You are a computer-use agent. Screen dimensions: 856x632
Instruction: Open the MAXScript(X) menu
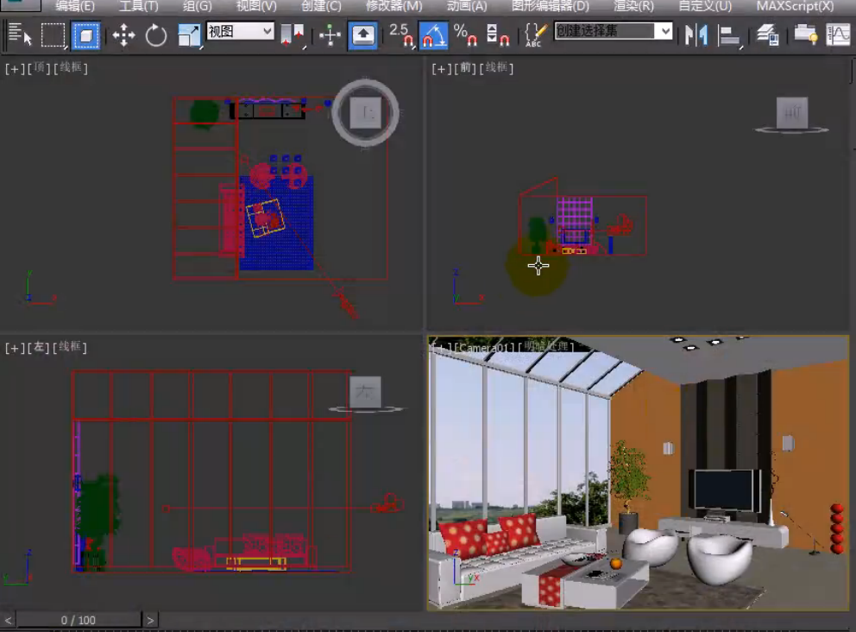click(x=795, y=6)
